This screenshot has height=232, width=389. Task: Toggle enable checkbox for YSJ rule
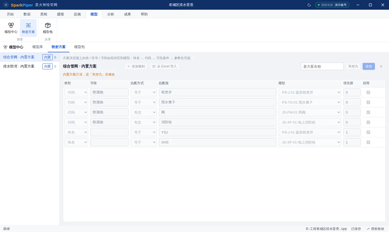click(368, 132)
